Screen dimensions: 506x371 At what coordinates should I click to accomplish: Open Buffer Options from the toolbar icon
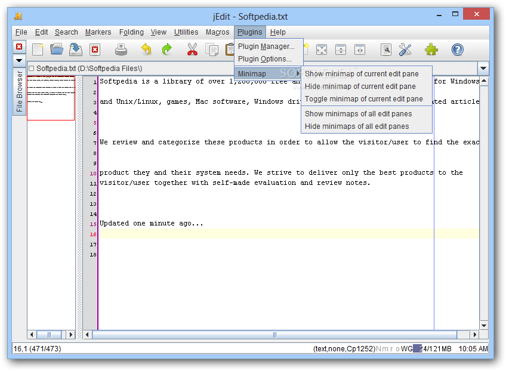385,50
